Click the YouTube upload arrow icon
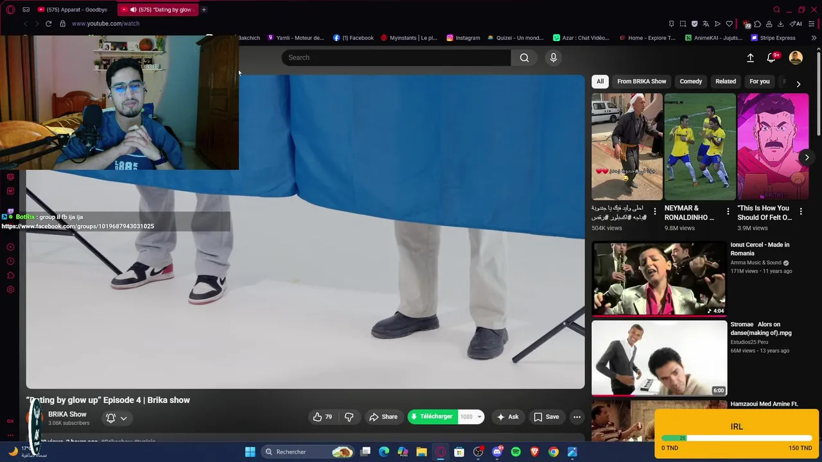This screenshot has width=822, height=462. pyautogui.click(x=750, y=58)
